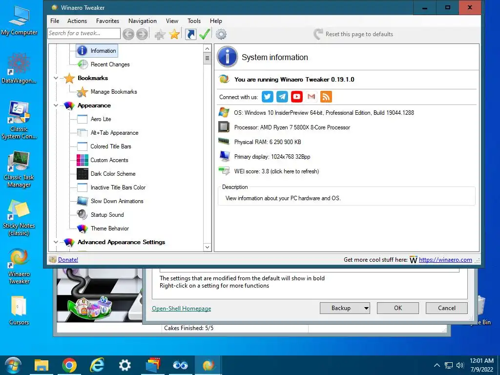Open My Computer desktop icon
500x375 pixels.
19,21
